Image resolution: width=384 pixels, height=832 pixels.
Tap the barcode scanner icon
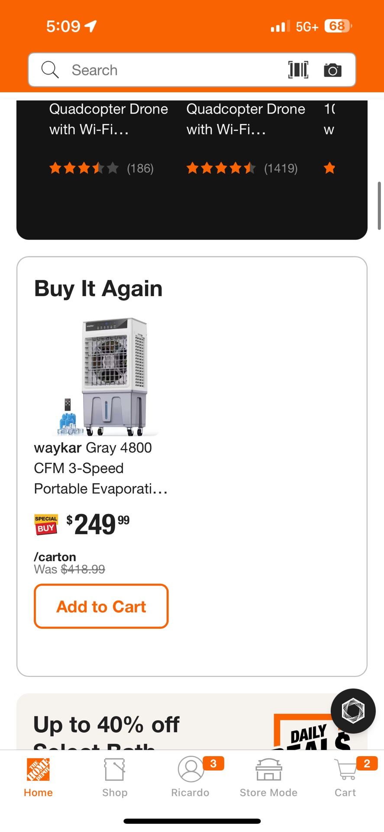[x=298, y=70]
